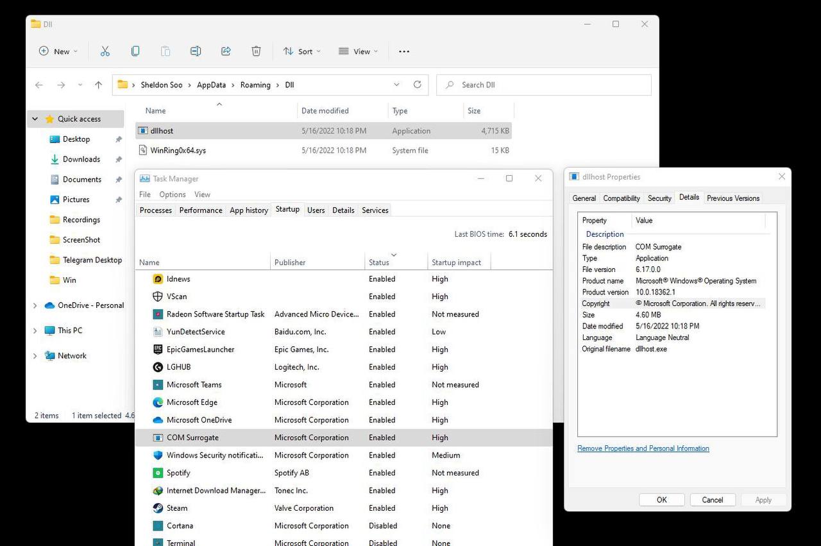Click the Search Dll input field
821x546 pixels.
point(544,85)
